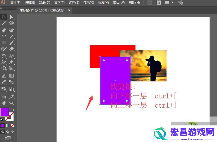Viewport: 217px width, 142px height.
Task: Select the Column Graph tool
Action: tap(12, 89)
